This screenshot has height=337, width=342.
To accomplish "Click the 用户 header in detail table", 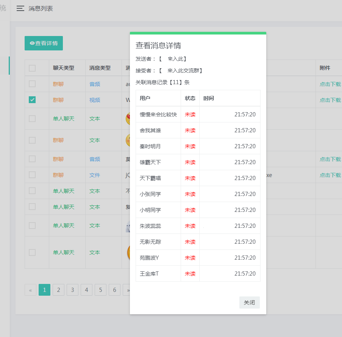I will tap(145, 98).
